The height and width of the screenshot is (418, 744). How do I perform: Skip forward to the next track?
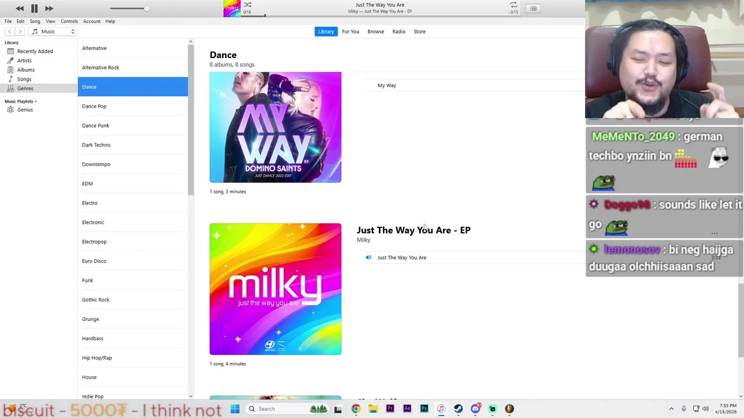(49, 8)
